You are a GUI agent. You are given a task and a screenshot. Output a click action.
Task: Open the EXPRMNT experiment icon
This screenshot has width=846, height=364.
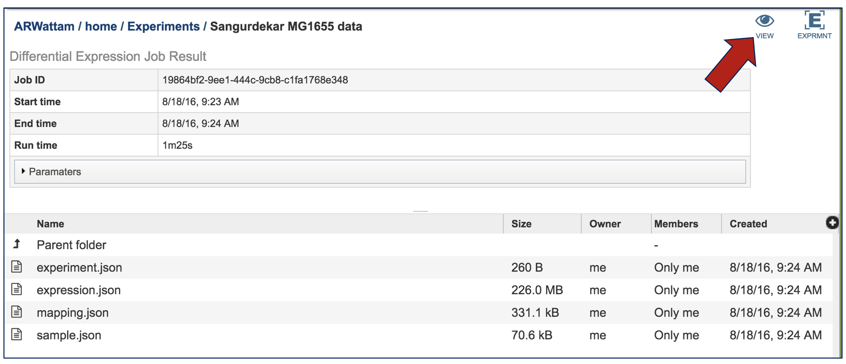[x=814, y=21]
